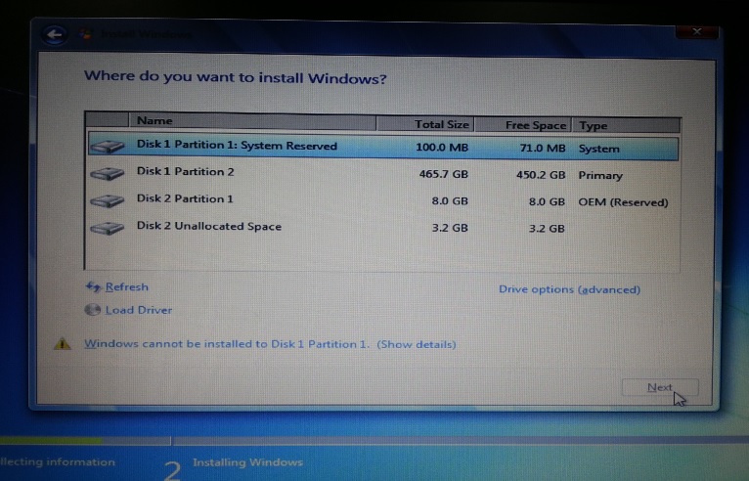Click the back arrow button
The width and height of the screenshot is (749, 481).
pyautogui.click(x=54, y=34)
